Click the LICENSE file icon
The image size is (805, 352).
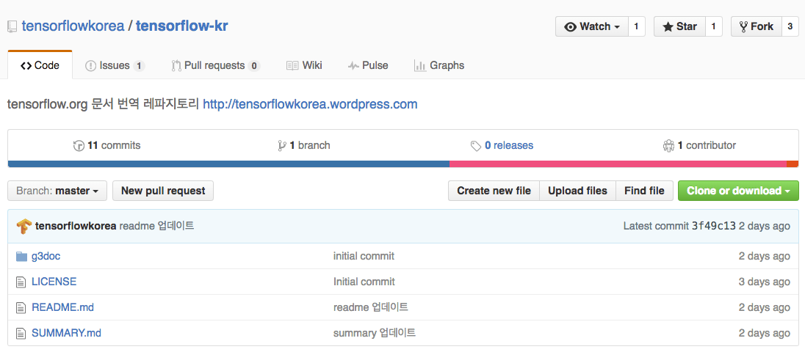click(x=21, y=282)
